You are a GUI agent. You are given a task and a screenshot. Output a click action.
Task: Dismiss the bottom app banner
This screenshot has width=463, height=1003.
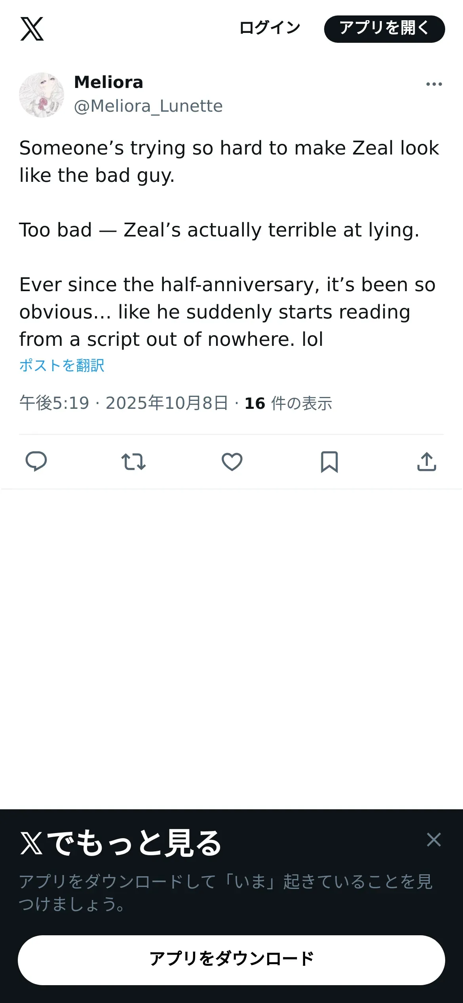pos(434,839)
